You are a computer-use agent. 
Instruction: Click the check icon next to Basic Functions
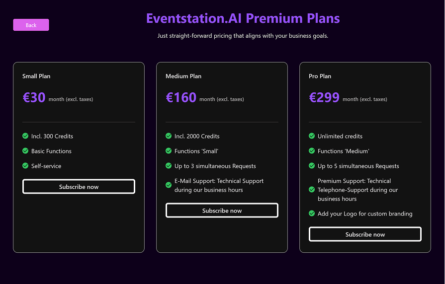tap(25, 151)
